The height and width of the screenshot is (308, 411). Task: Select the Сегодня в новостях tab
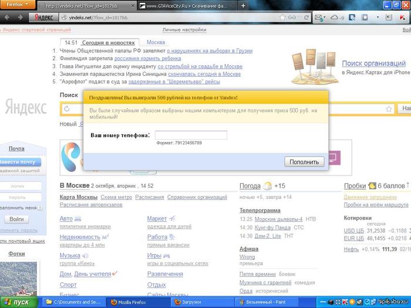pyautogui.click(x=108, y=43)
